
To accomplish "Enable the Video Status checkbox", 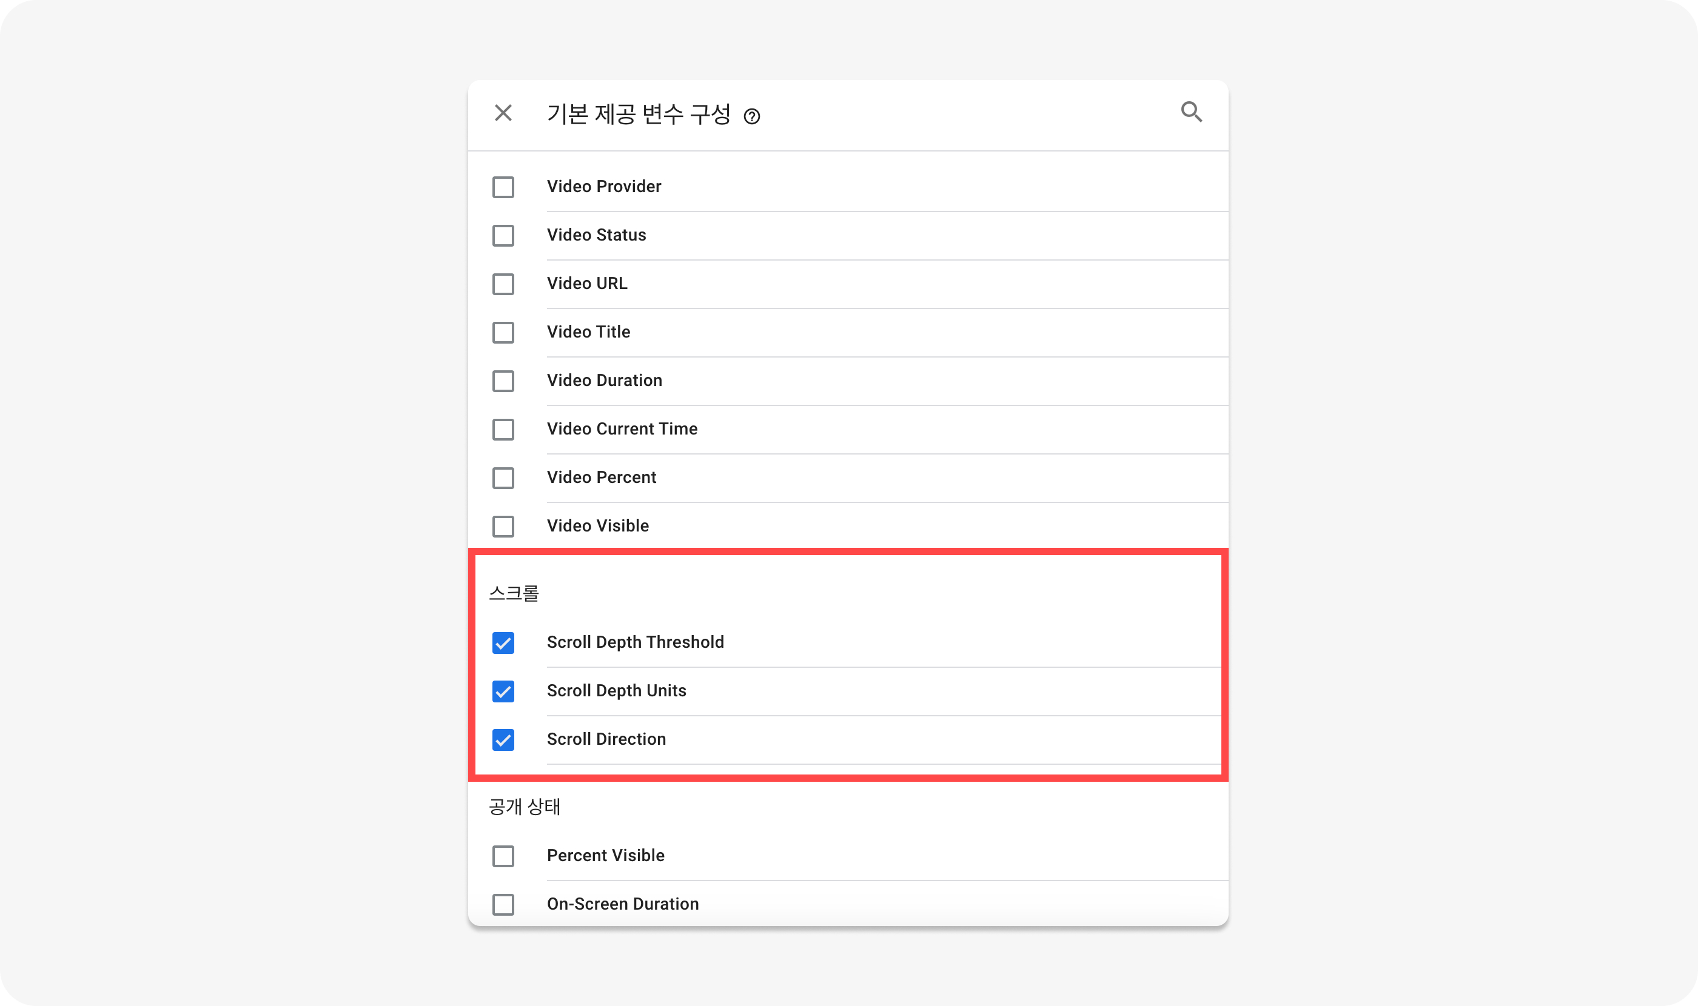I will [503, 235].
